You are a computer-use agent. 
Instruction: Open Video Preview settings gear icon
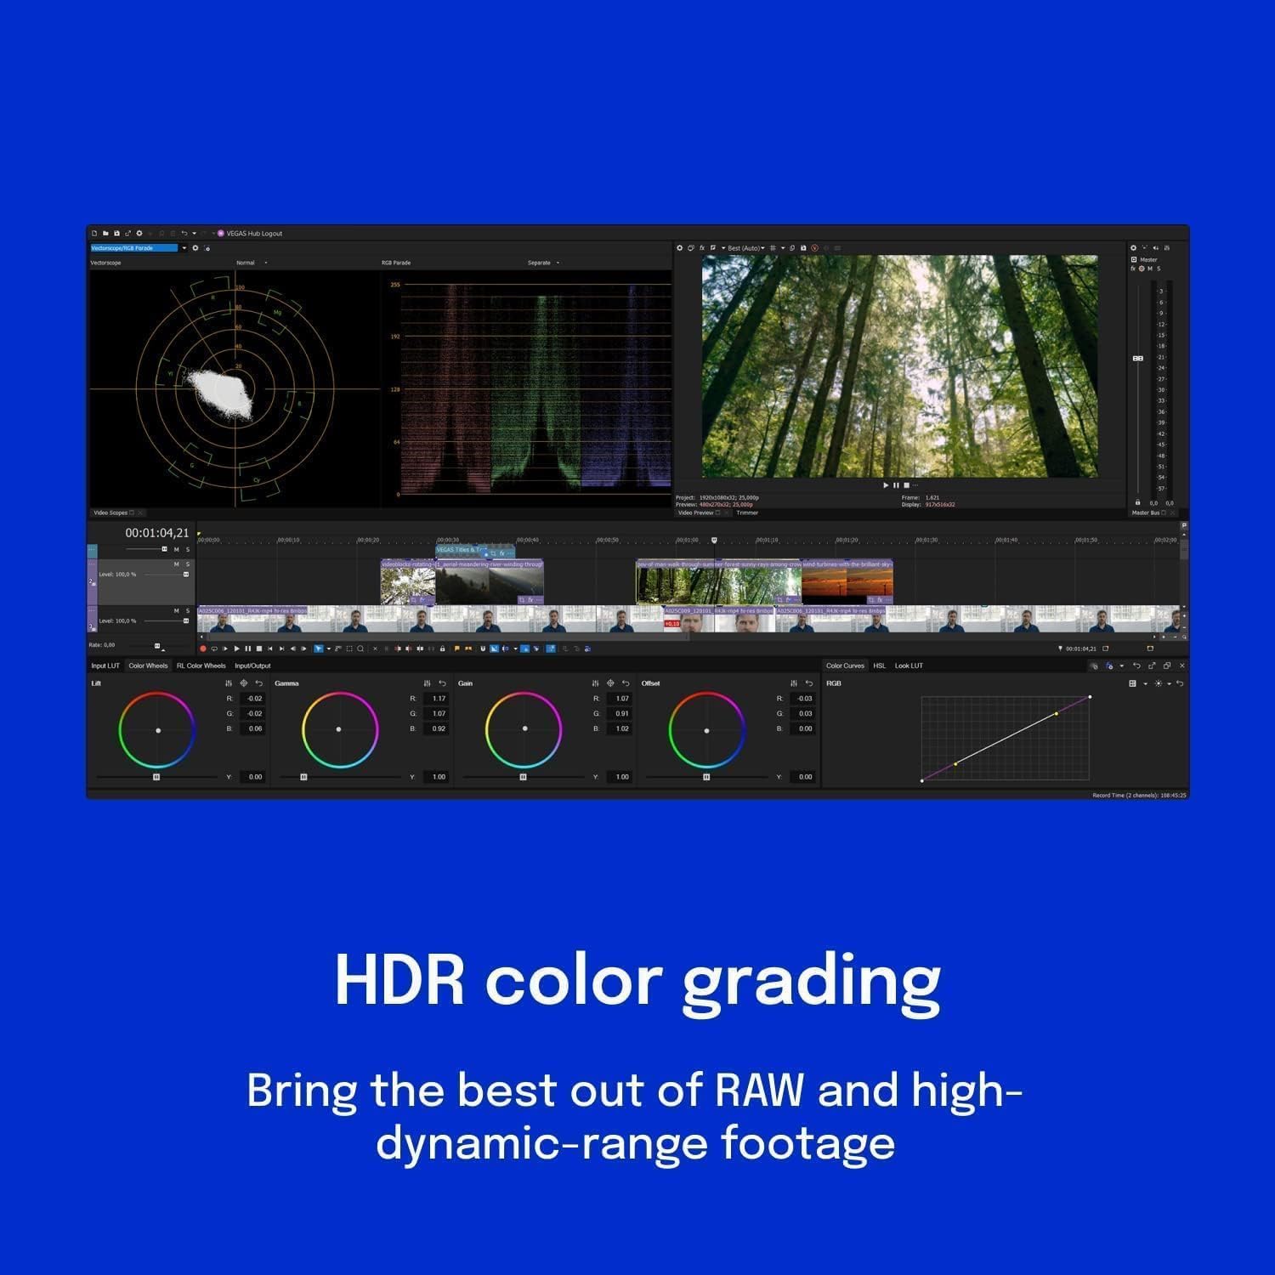click(x=679, y=248)
